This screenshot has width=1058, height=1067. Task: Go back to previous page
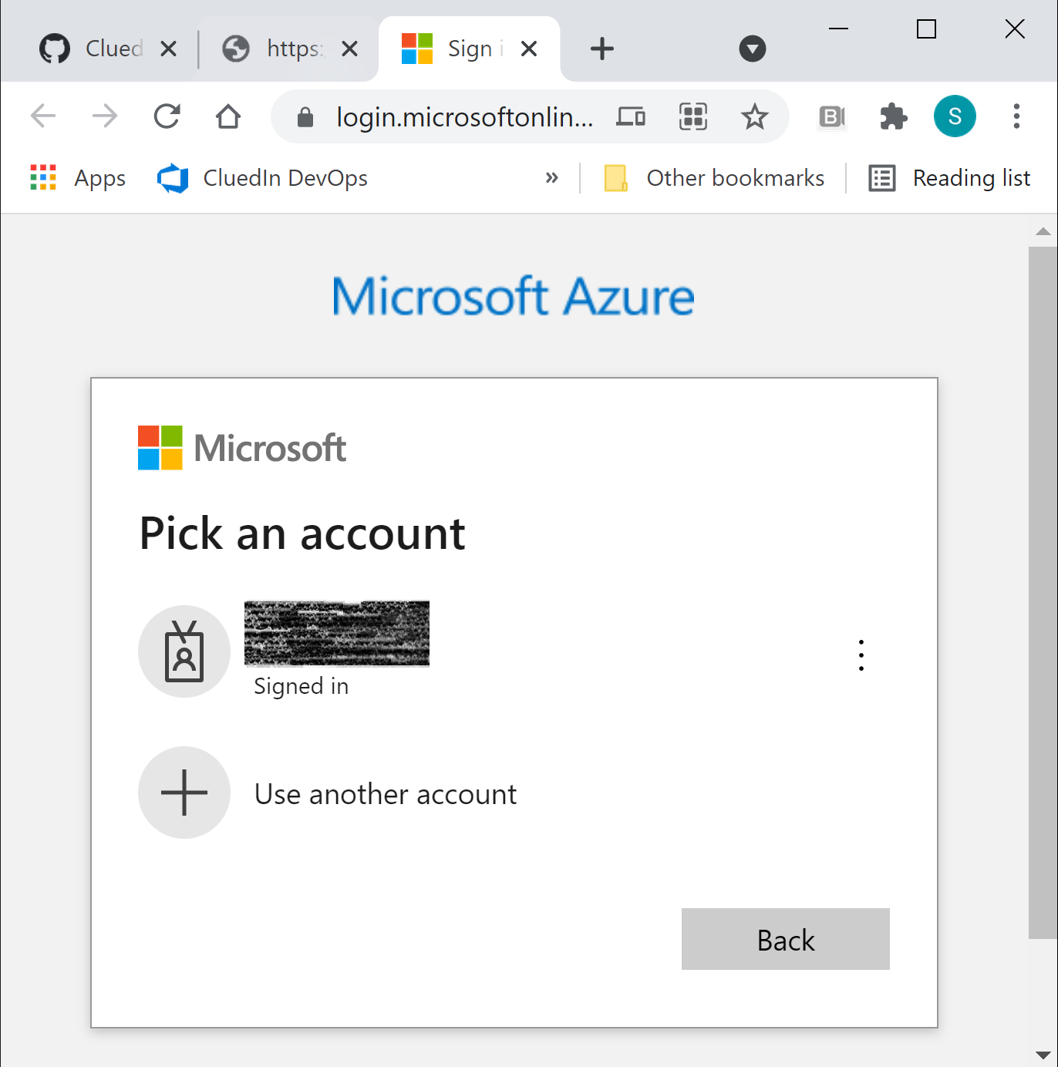tap(43, 116)
